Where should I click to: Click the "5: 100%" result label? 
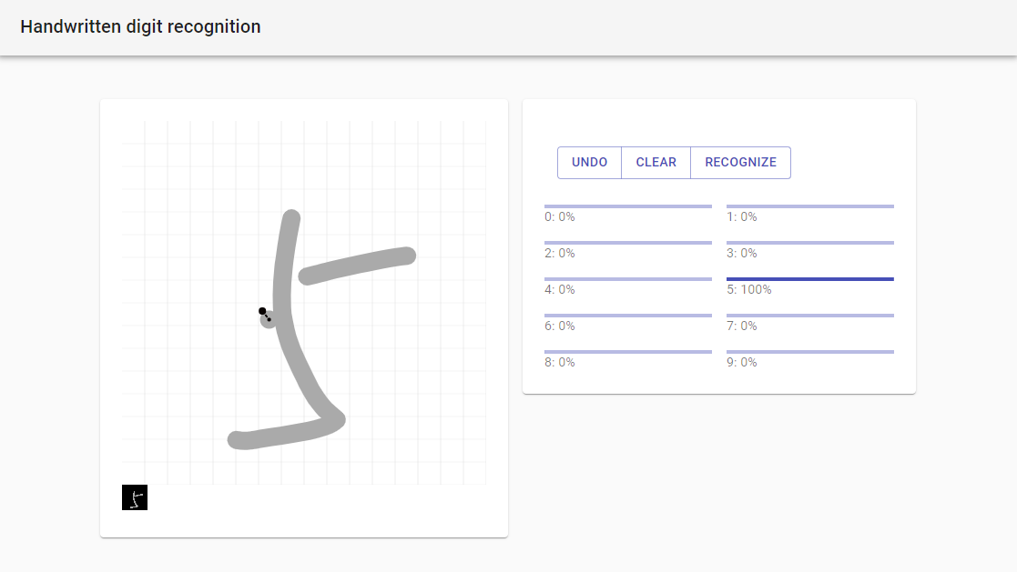click(749, 290)
